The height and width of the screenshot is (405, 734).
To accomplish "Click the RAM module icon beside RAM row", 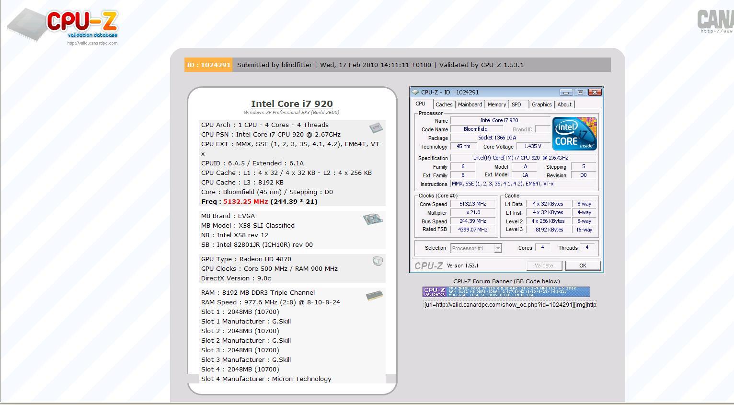I will click(374, 296).
